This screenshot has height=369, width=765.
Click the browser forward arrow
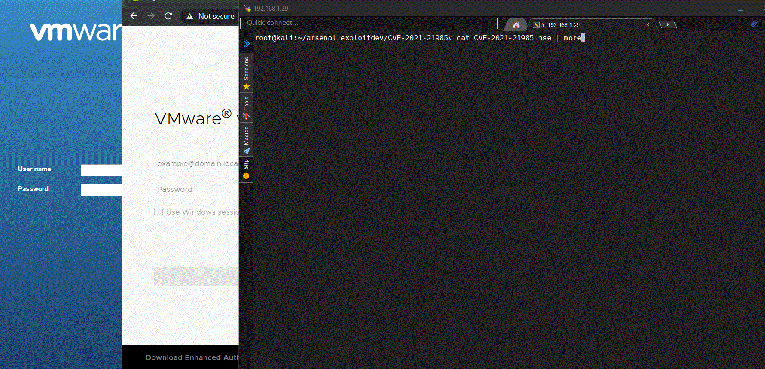click(151, 16)
